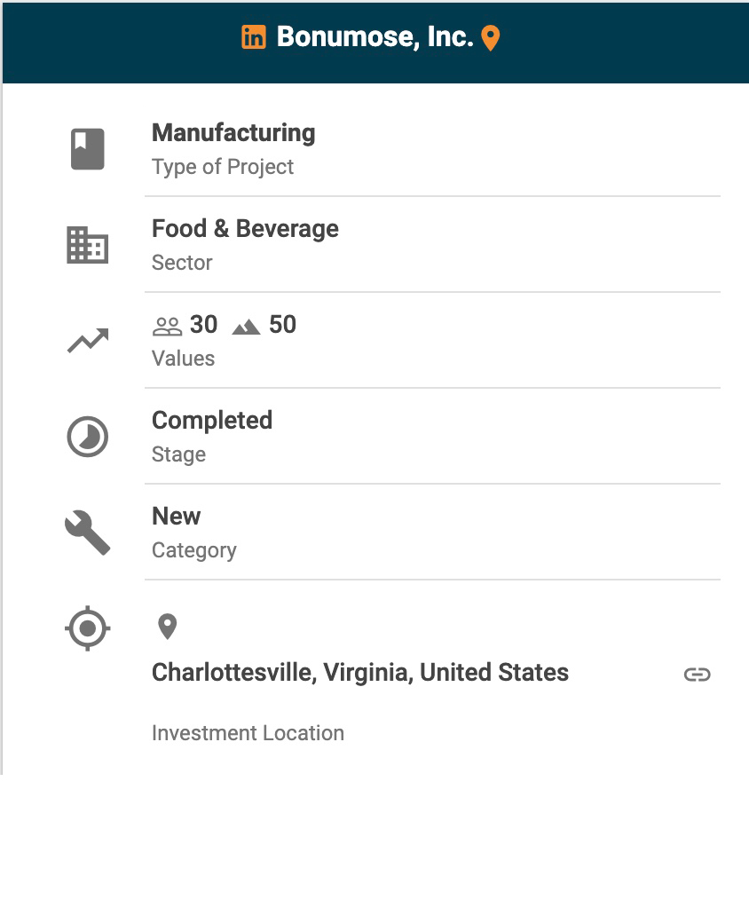Click the mountain icon beside 50
This screenshot has height=900, width=749.
coord(246,327)
